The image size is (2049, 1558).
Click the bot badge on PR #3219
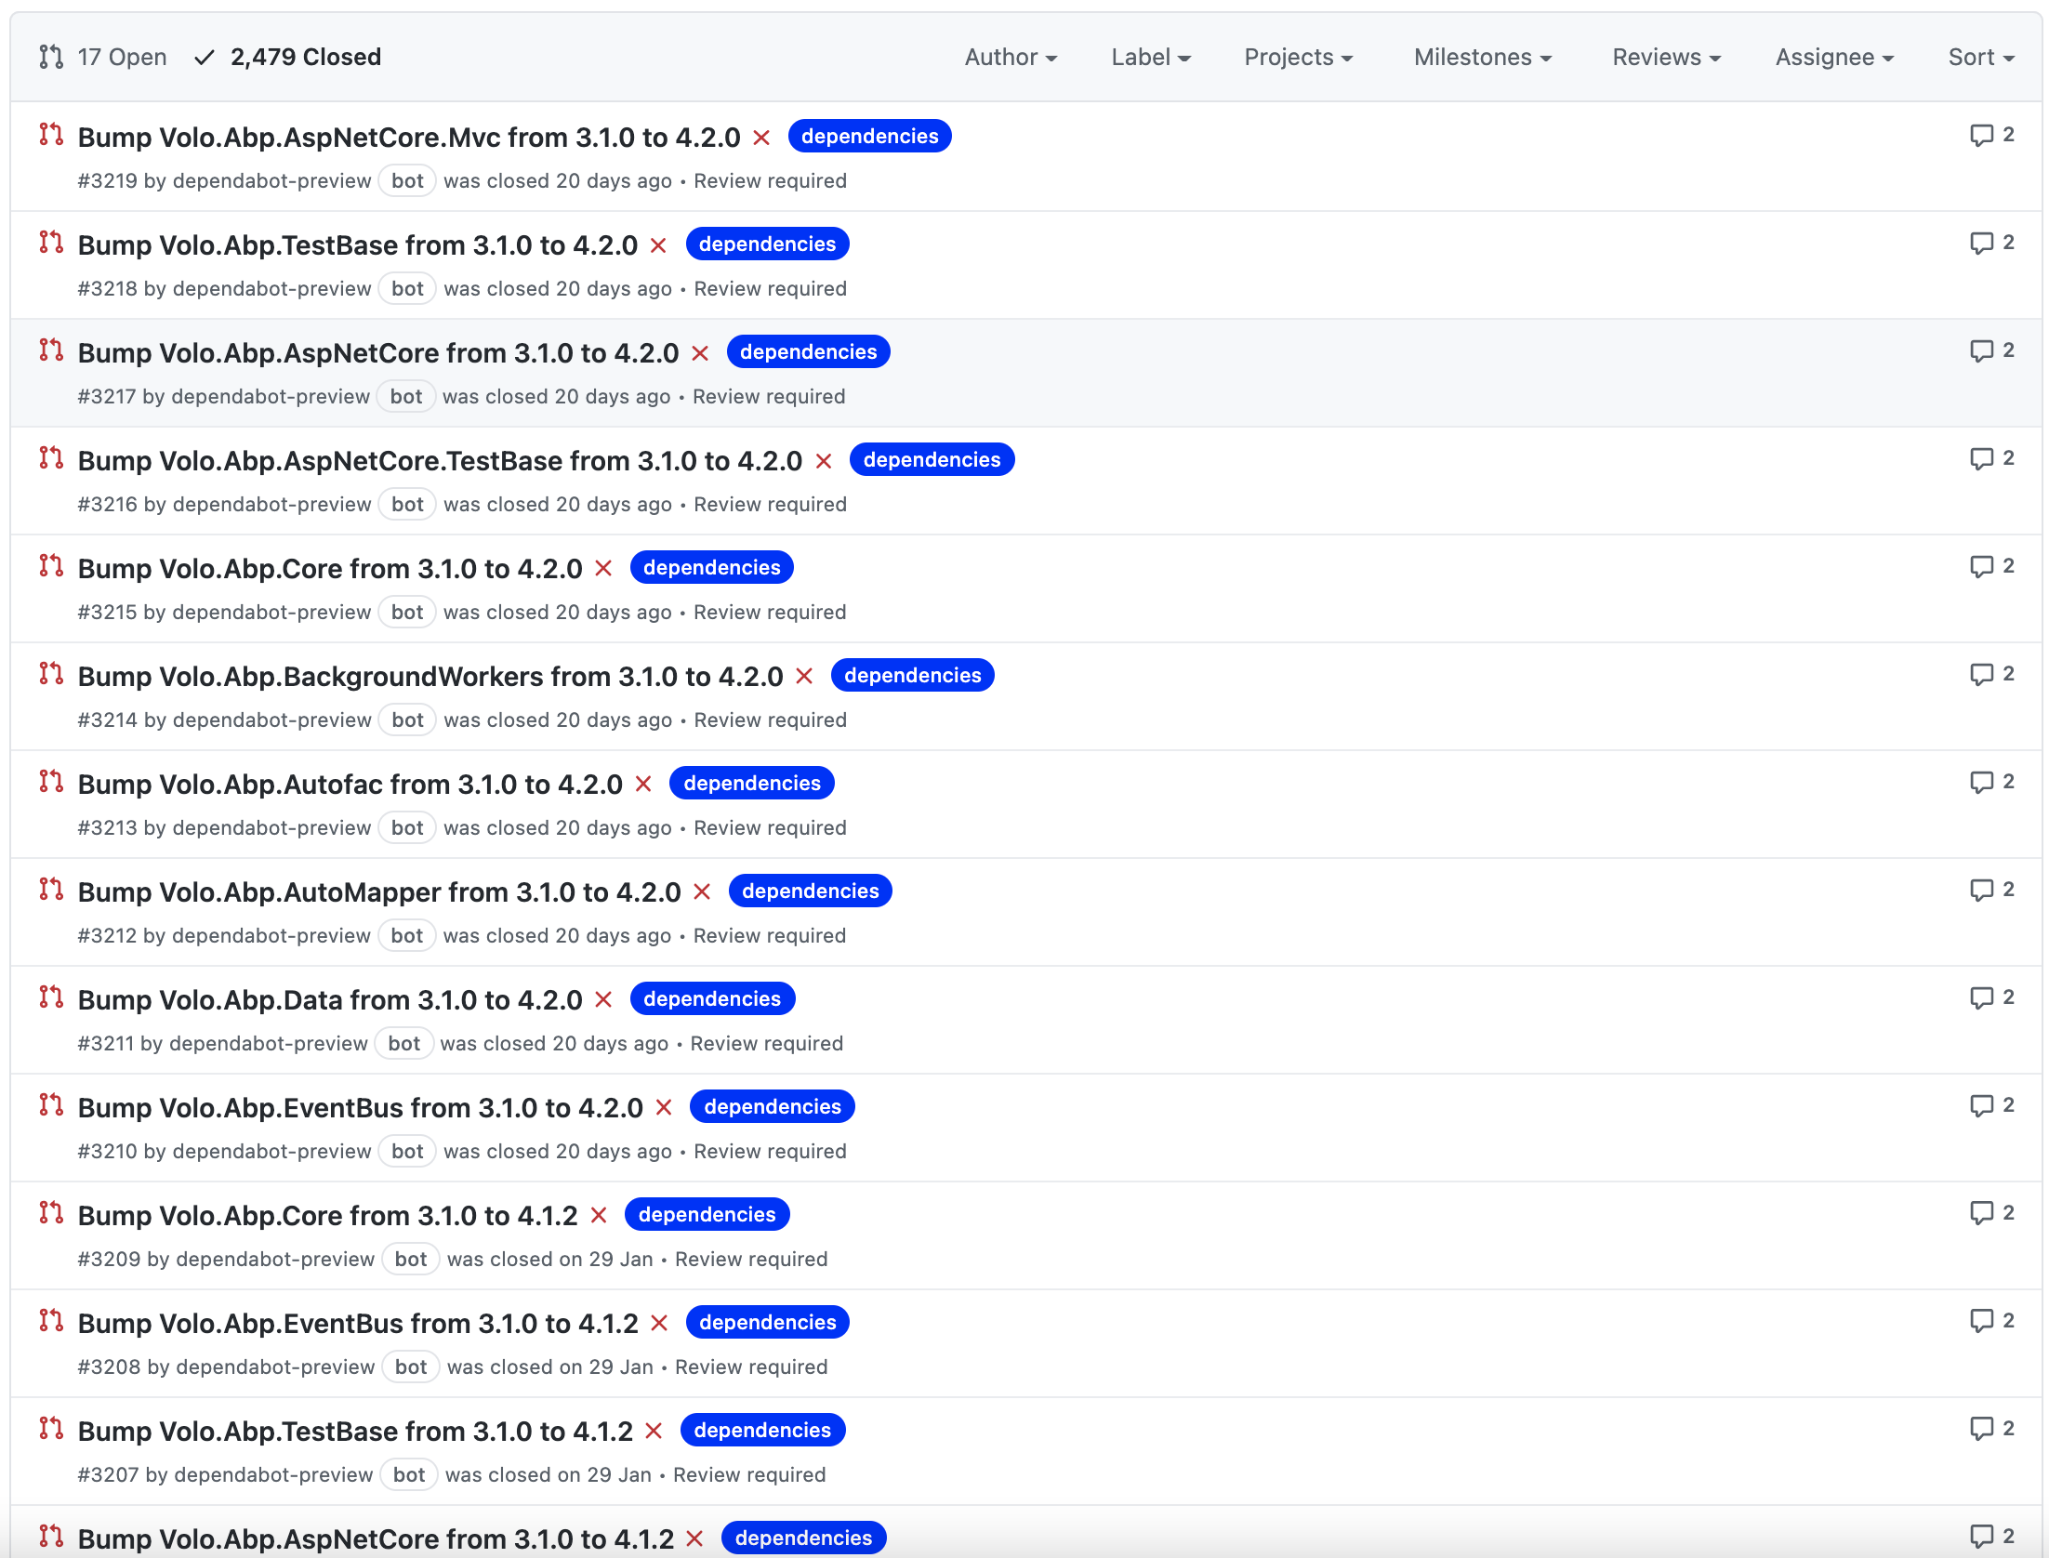407,181
